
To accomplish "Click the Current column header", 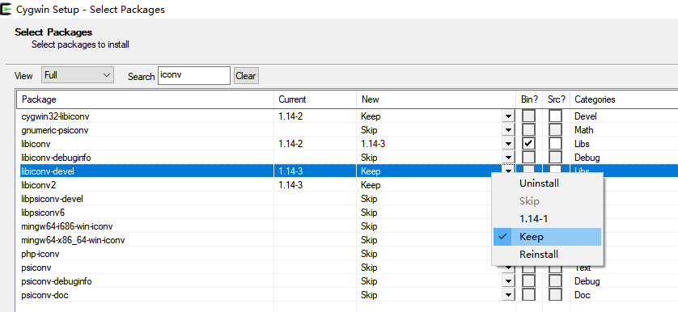I will 316,99.
